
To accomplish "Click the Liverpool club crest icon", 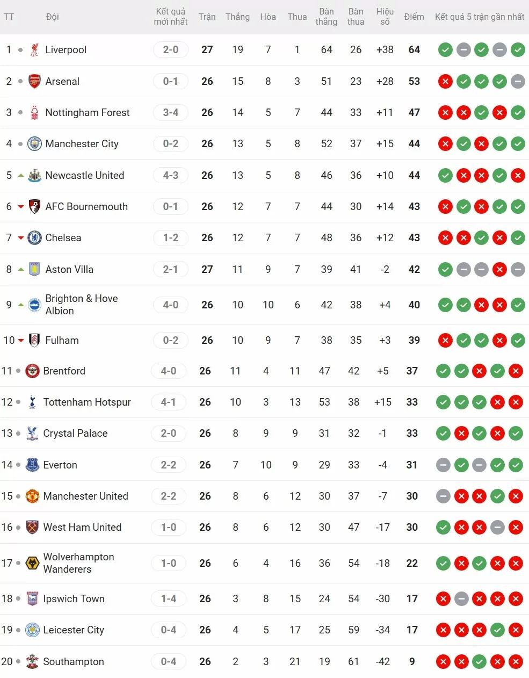I will (x=34, y=50).
